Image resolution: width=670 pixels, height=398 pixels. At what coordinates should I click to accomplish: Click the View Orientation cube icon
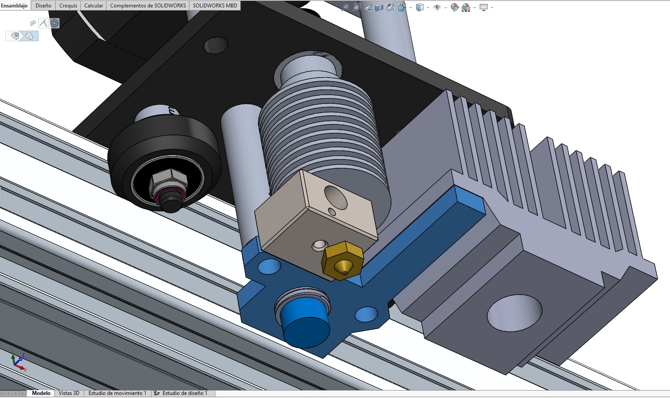click(402, 7)
